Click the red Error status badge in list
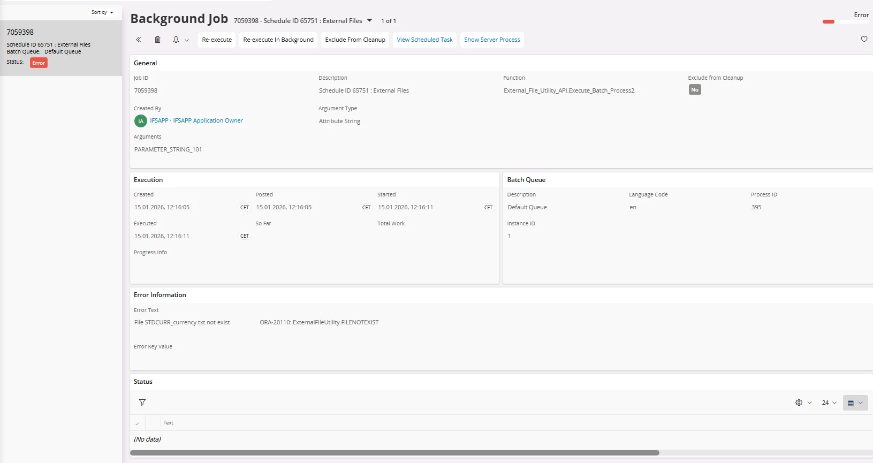This screenshot has width=873, height=463. click(39, 63)
